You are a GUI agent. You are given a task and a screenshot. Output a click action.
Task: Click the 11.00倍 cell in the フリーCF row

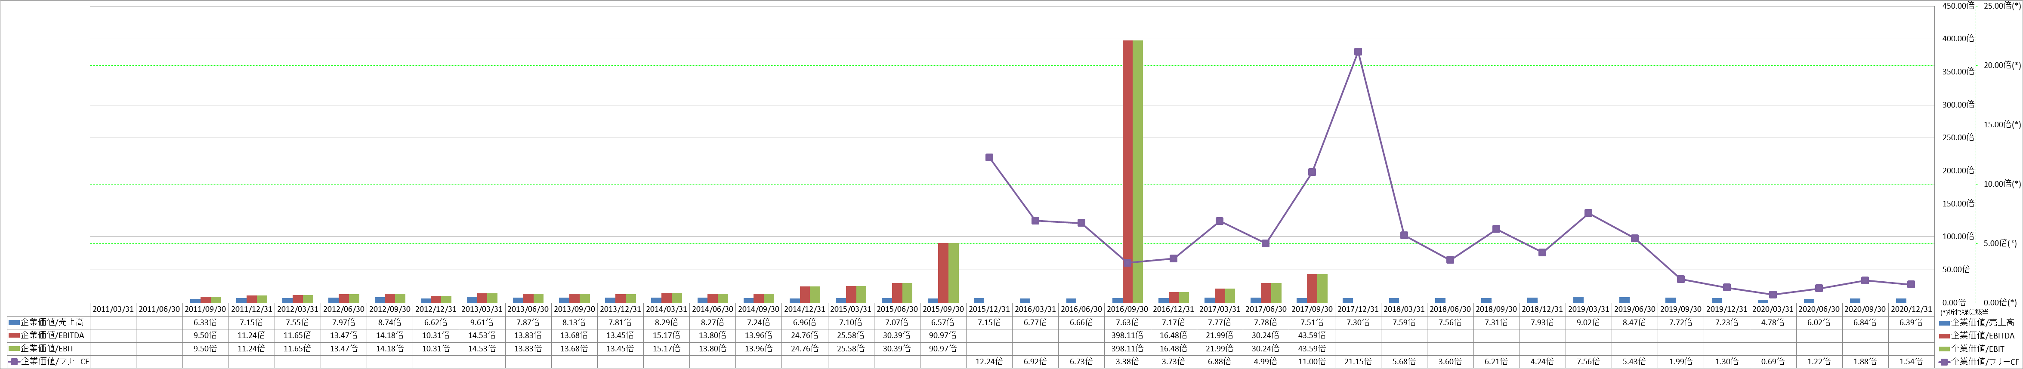(x=1312, y=361)
